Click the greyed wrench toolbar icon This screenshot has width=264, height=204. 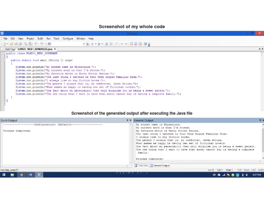[x=116, y=44]
